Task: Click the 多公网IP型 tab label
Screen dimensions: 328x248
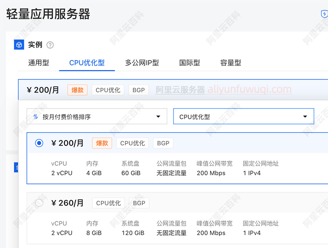Action: (142, 62)
